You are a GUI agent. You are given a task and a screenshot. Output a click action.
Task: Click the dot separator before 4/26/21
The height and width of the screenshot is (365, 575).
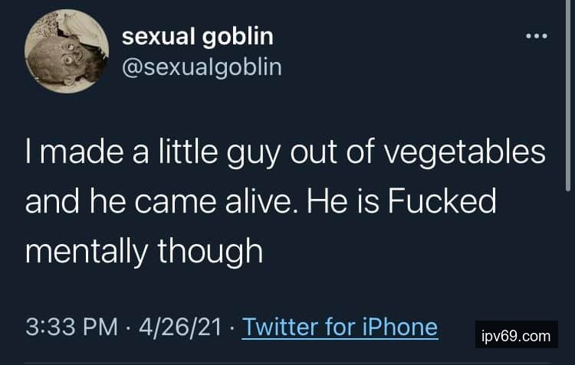[128, 328]
